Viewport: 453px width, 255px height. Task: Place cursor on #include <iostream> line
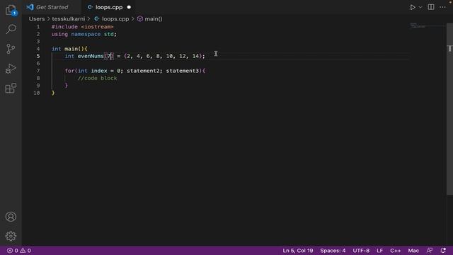point(83,27)
